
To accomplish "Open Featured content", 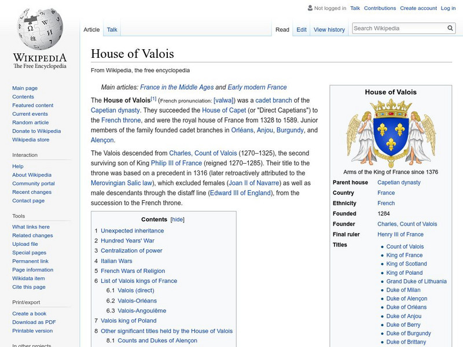I will click(33, 105).
